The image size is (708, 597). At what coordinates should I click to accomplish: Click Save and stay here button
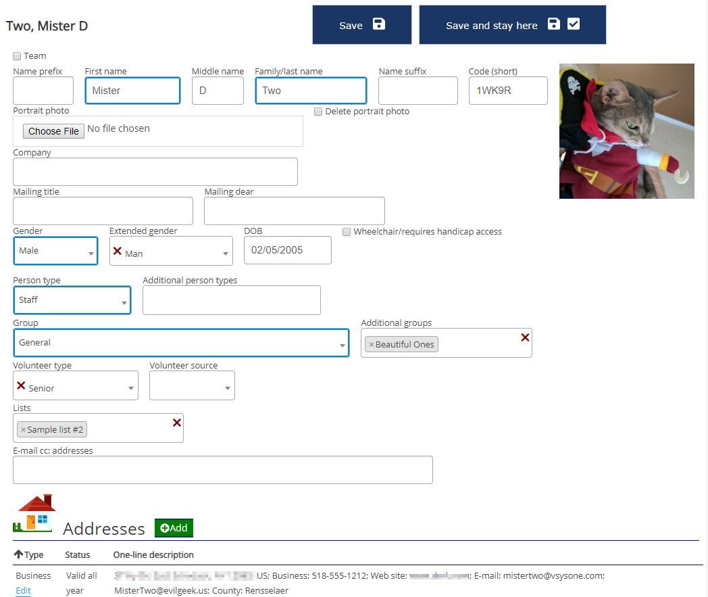[512, 25]
